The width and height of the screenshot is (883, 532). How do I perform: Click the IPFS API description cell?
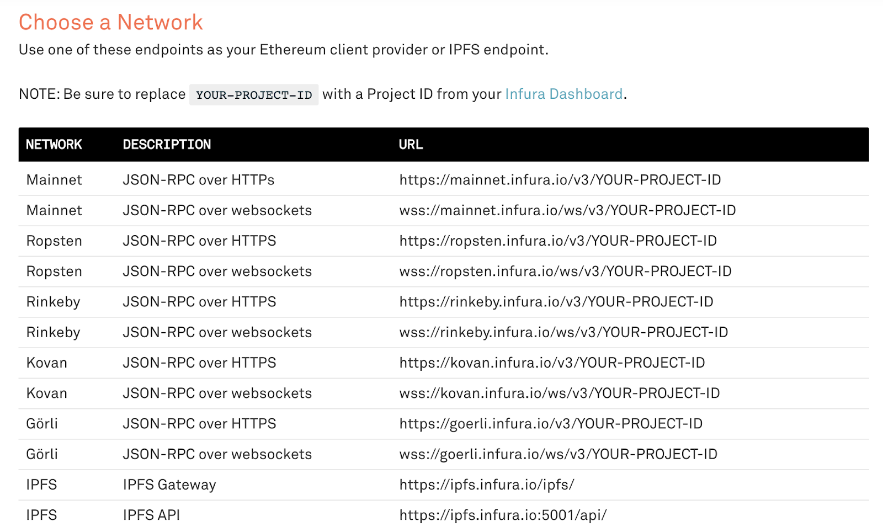pyautogui.click(x=151, y=515)
